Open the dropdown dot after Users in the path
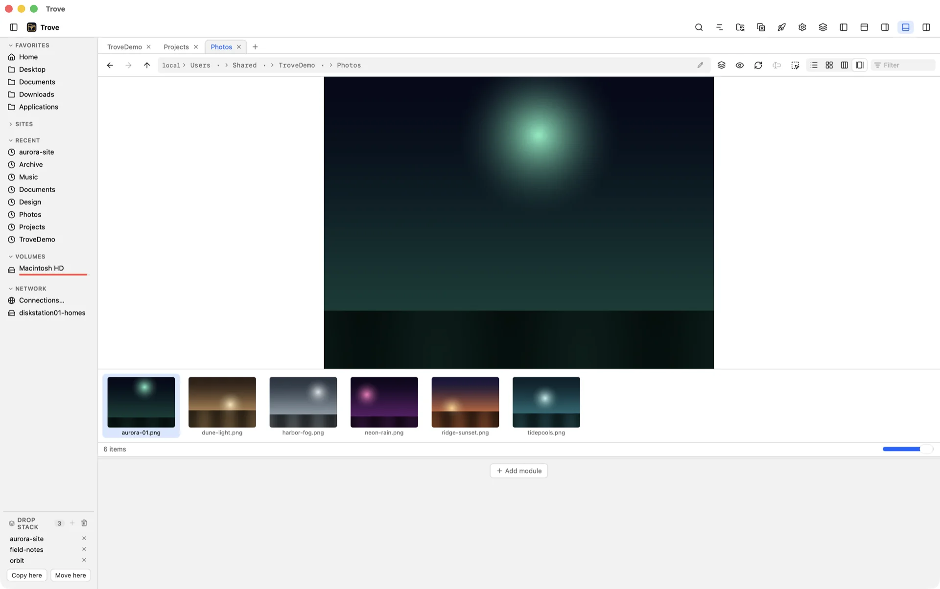 (218, 66)
